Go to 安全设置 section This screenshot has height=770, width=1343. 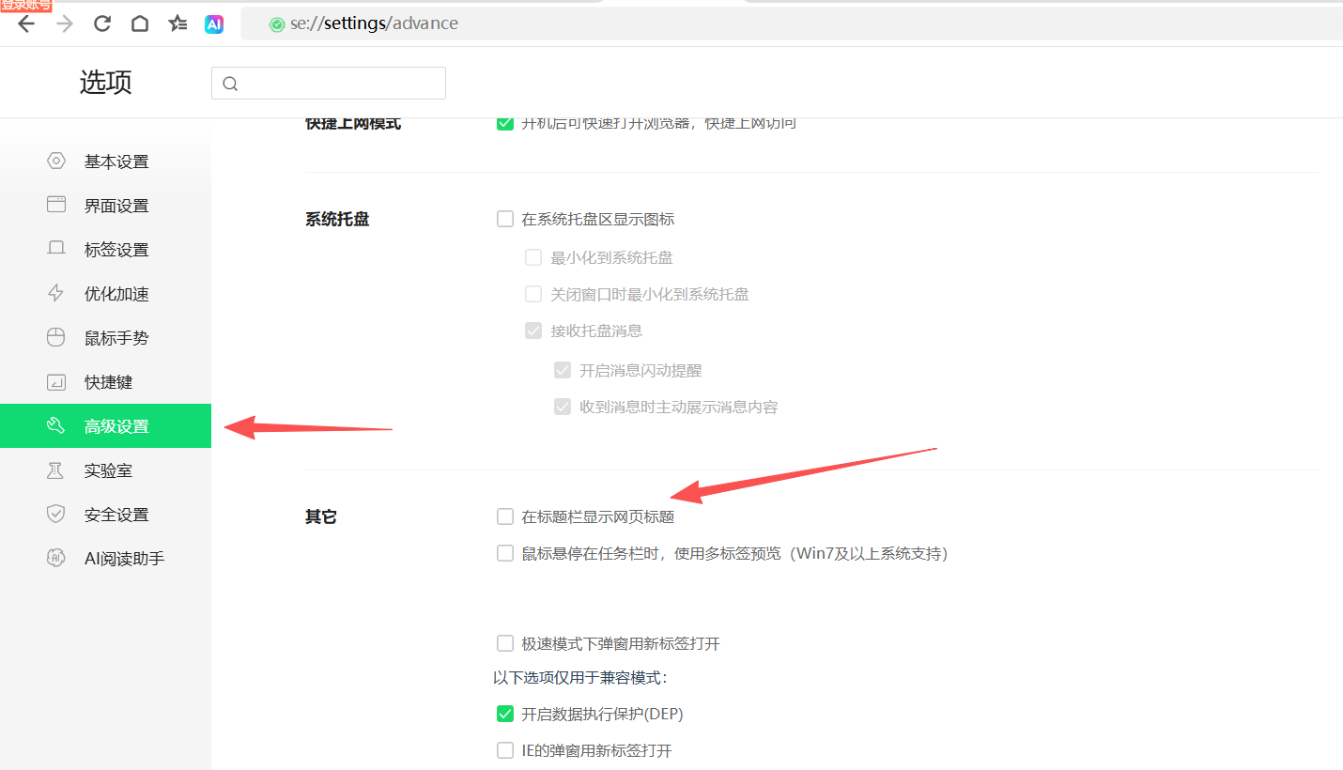116,515
